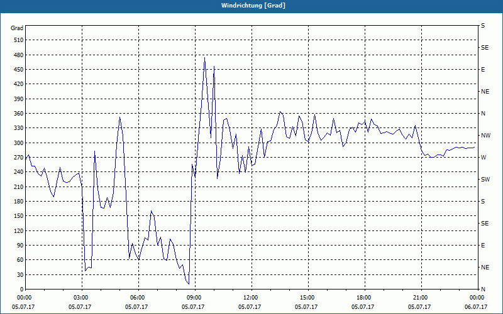503x314 pixels.
Task: Click the 03:00 time label
Action: (82, 298)
